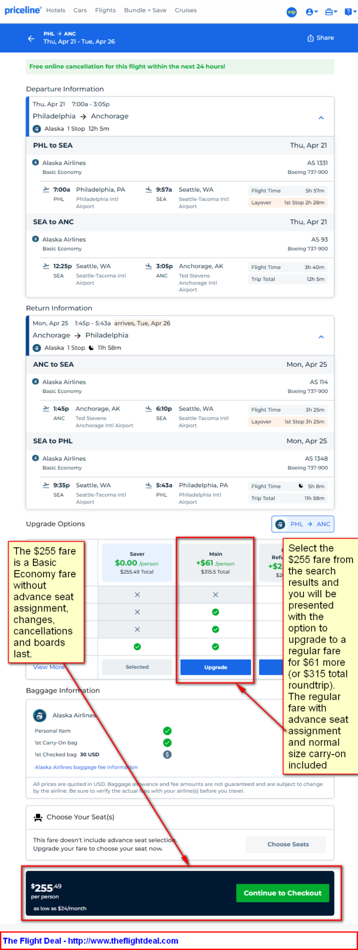The width and height of the screenshot is (358, 950).
Task: Open the Flights menu item
Action: pyautogui.click(x=105, y=10)
